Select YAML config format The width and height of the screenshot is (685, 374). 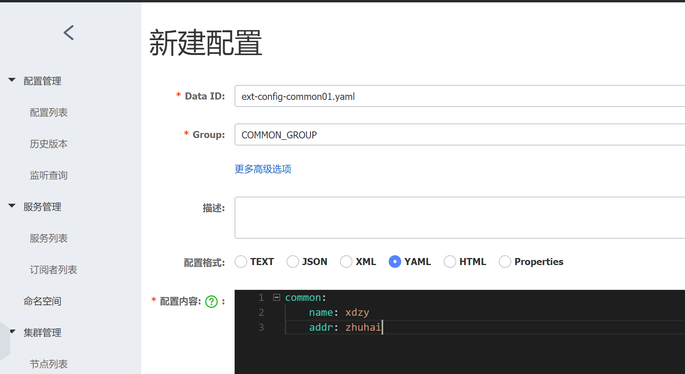(x=395, y=262)
